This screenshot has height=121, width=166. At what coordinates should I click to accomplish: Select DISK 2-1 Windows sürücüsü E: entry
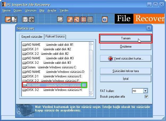52,76
